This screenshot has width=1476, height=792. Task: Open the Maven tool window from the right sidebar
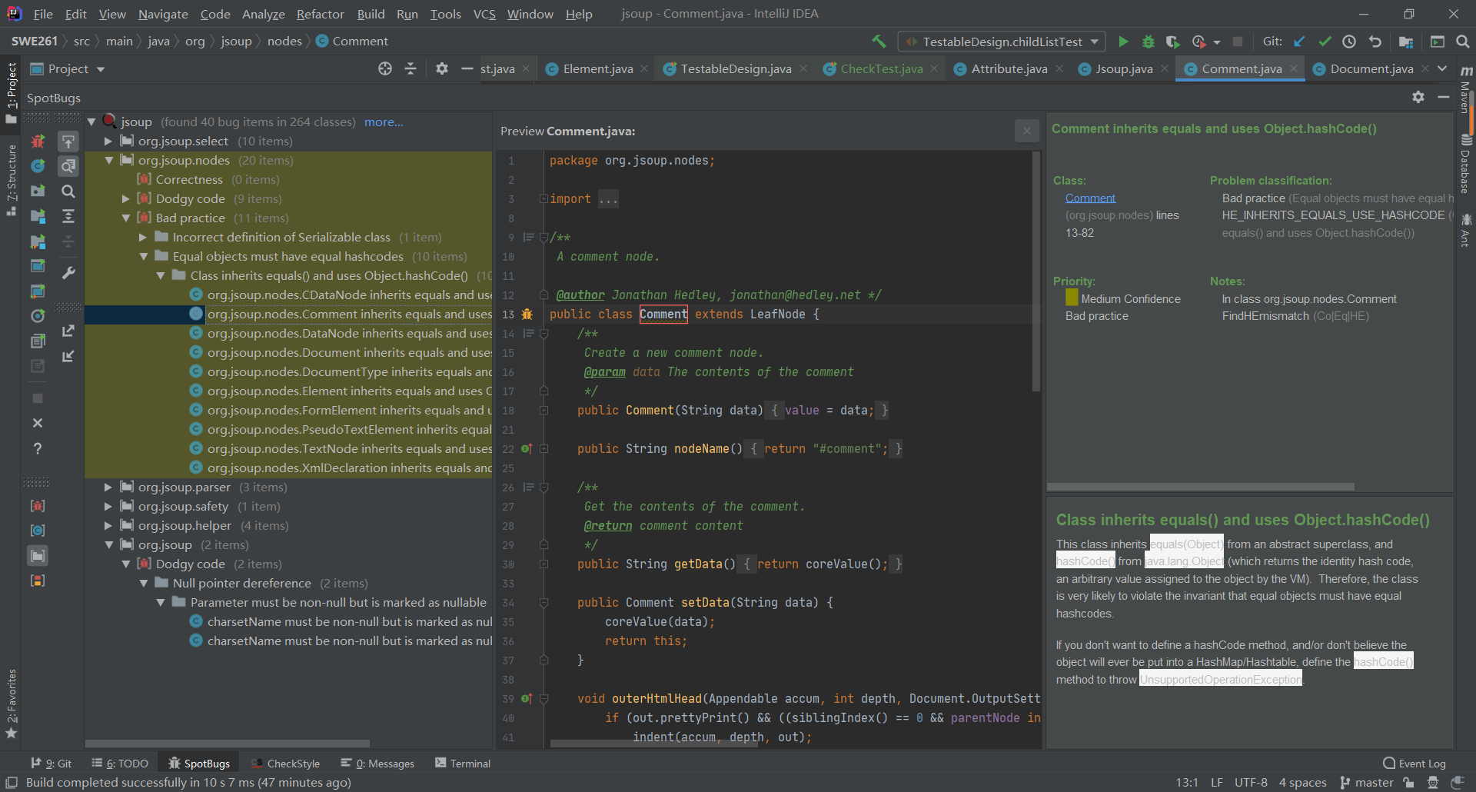(x=1466, y=91)
